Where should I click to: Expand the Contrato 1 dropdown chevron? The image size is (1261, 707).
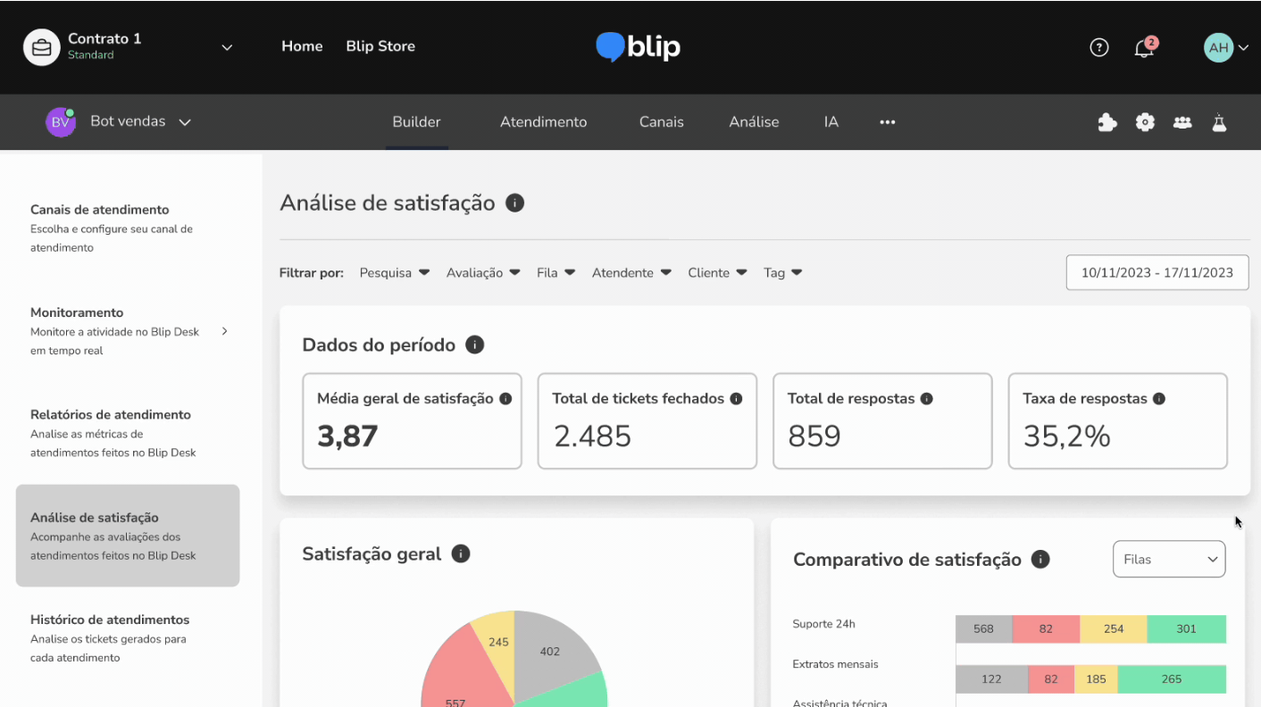(227, 47)
